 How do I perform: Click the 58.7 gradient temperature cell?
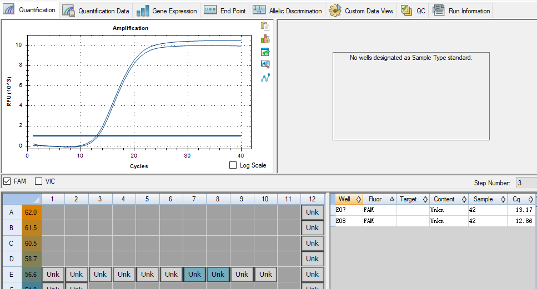32,259
